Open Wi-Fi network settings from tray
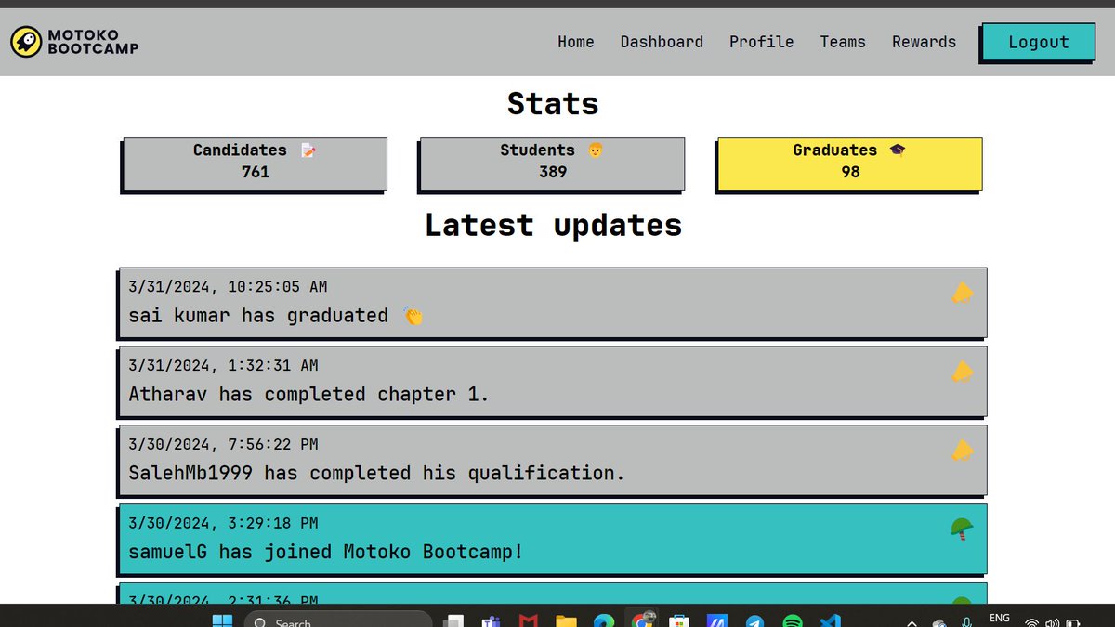Viewport: 1115px width, 627px height. click(1031, 622)
